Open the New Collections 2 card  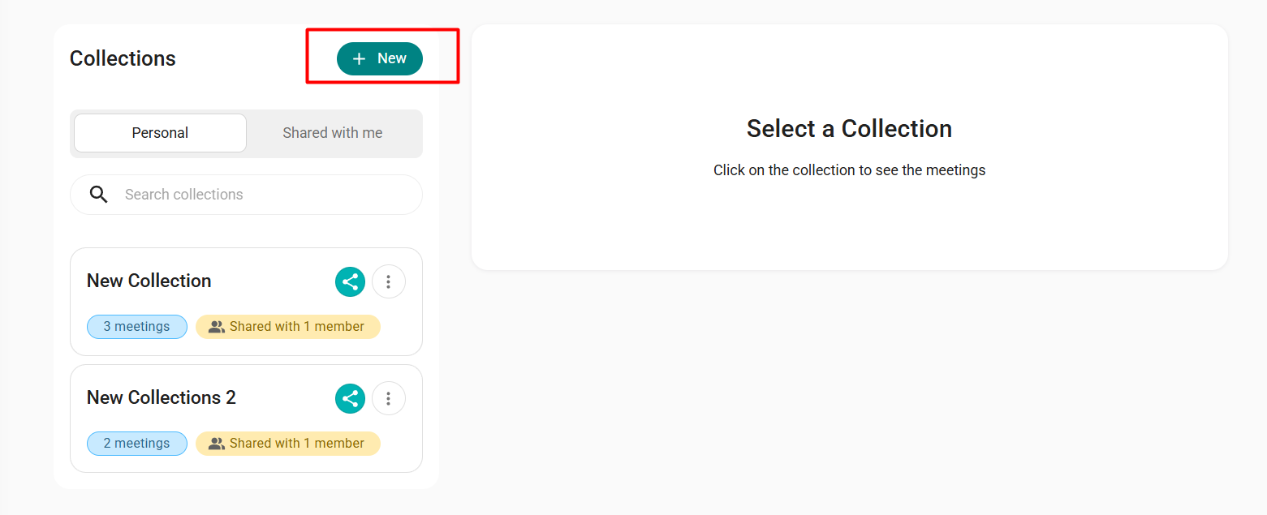pos(246,418)
